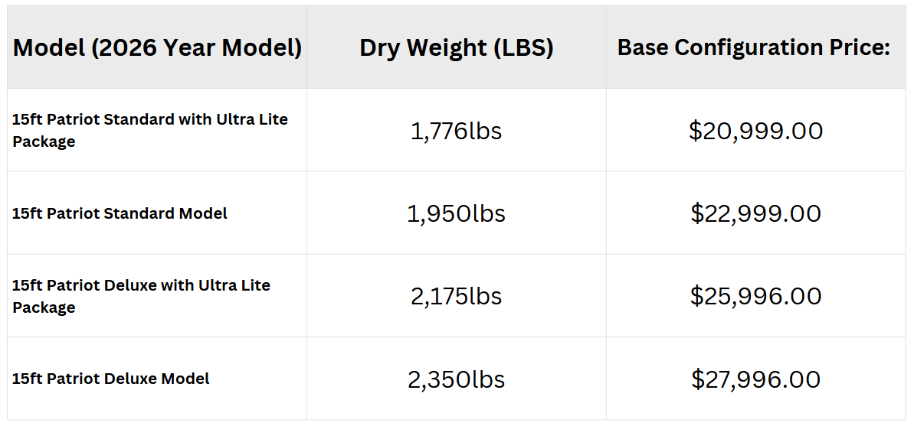Click the 1,776lbs weight cell
914x426 pixels.
[457, 131]
